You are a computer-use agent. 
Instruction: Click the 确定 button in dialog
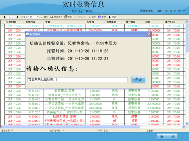coord(138,80)
